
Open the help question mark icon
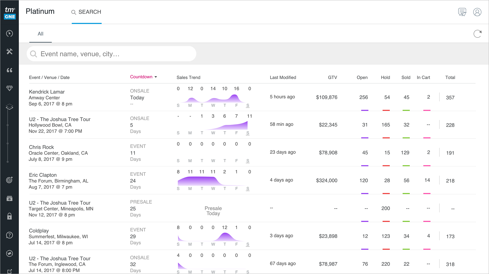point(9,235)
